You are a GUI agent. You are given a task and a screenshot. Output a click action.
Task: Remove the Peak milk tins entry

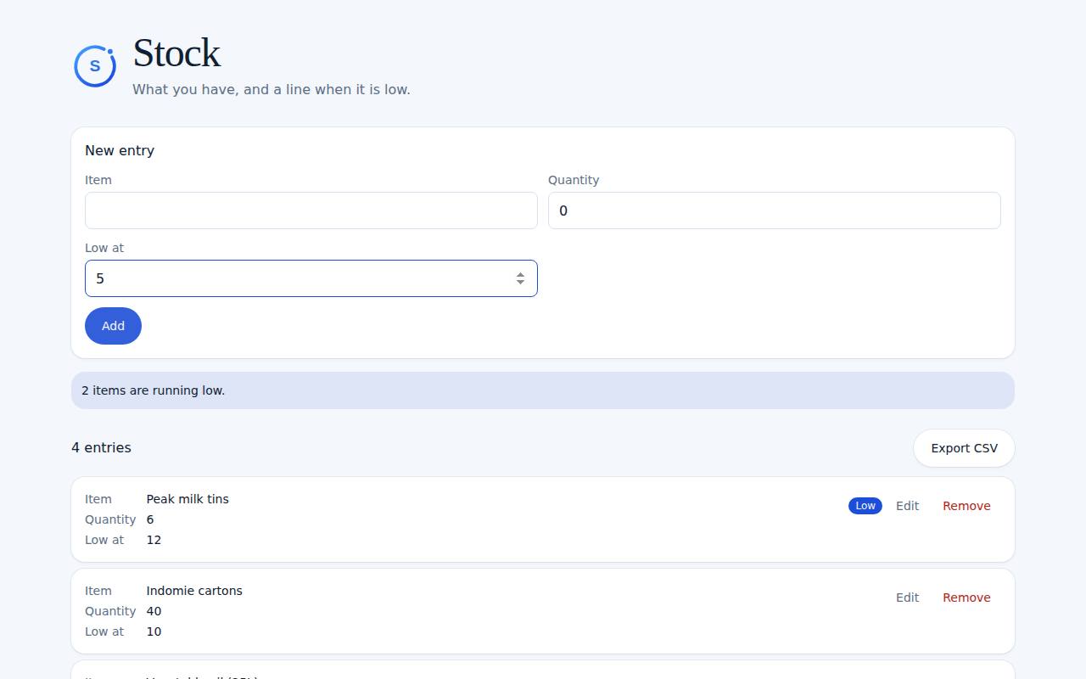coord(966,506)
